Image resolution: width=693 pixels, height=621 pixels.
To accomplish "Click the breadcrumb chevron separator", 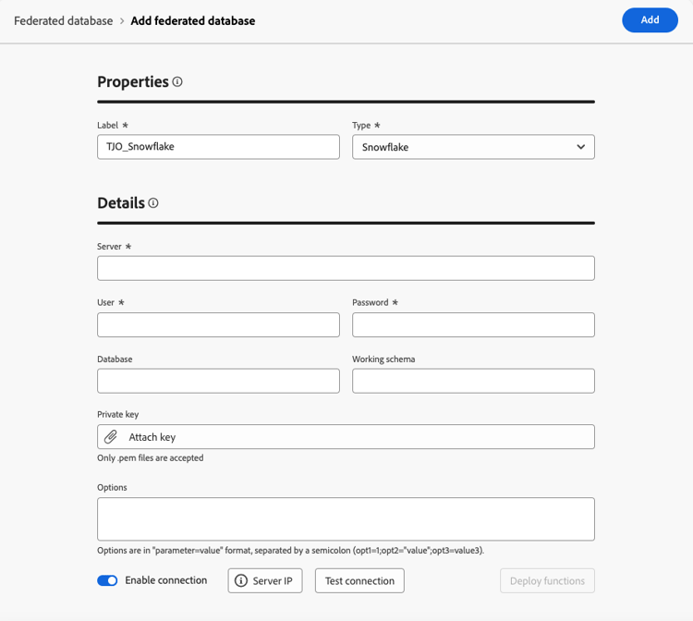I will (122, 20).
